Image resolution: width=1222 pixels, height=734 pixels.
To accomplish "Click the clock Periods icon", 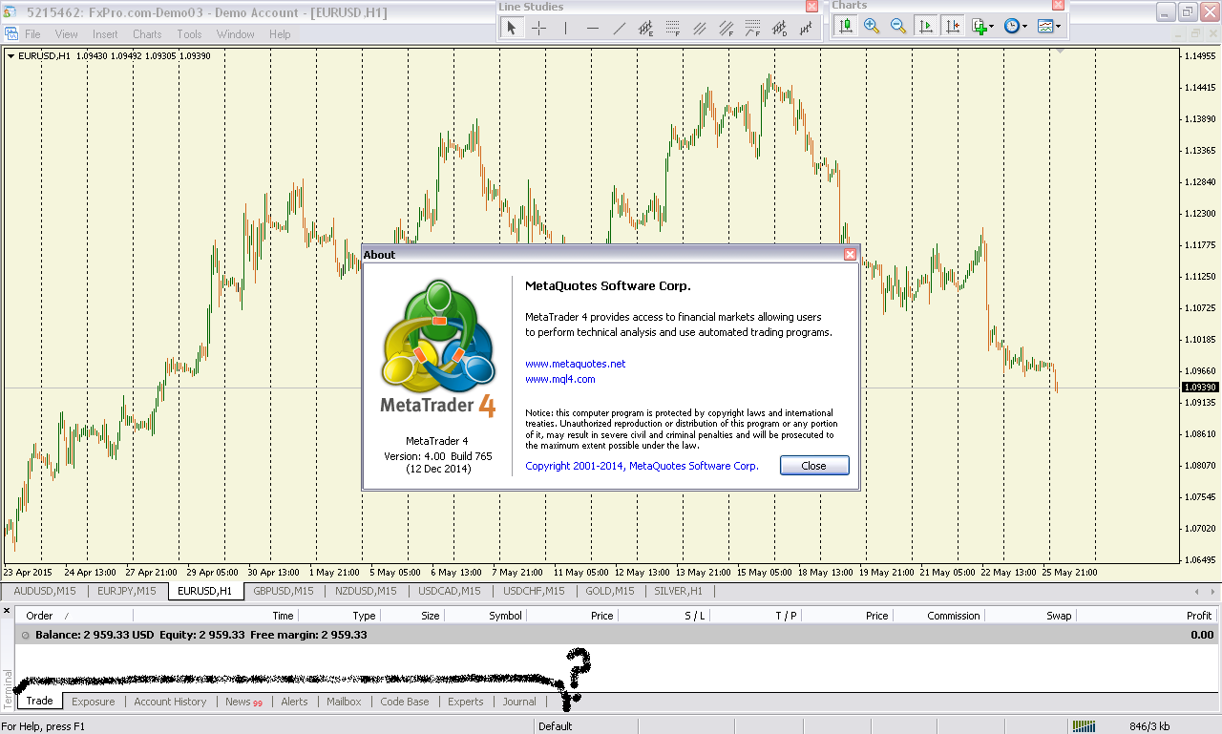I will pyautogui.click(x=1012, y=26).
